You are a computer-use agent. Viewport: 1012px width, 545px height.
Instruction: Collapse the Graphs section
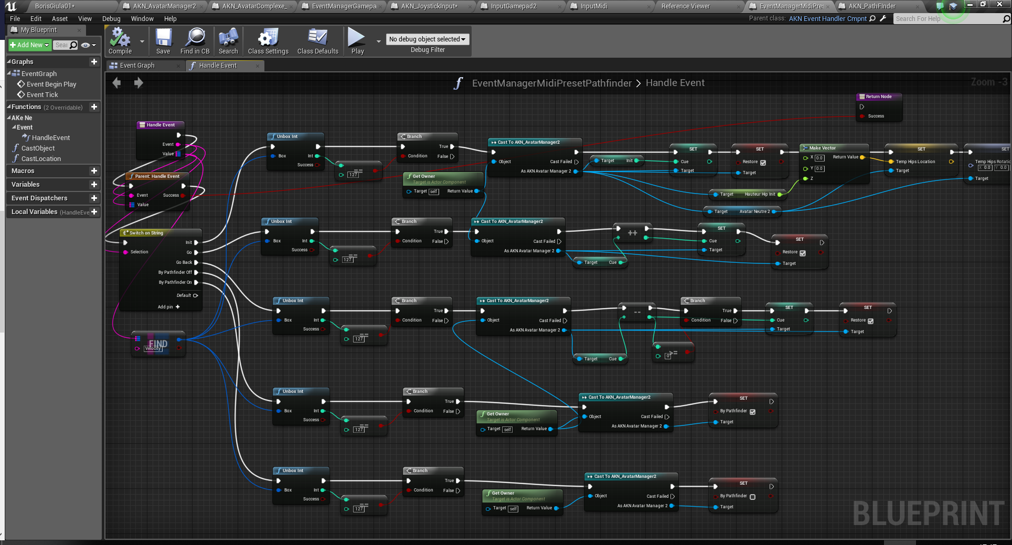coord(9,61)
